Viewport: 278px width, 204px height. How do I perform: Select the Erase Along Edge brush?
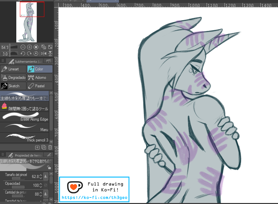[25, 117]
